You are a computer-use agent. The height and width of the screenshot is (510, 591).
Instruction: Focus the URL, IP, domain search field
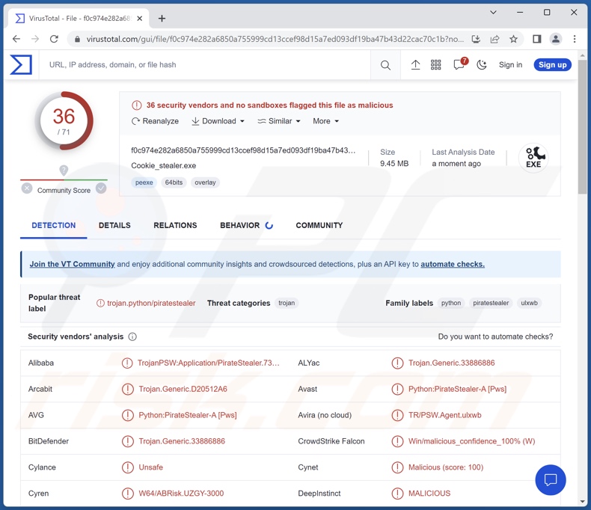pos(205,65)
